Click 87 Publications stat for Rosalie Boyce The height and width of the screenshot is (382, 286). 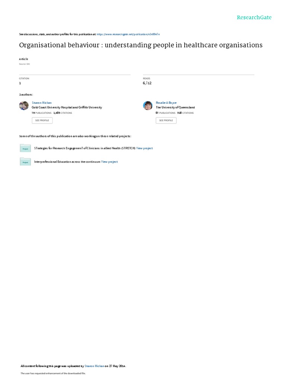coord(166,113)
